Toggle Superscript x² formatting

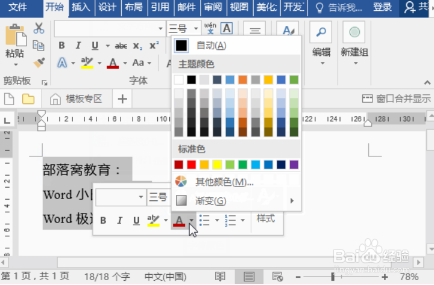(x=154, y=45)
